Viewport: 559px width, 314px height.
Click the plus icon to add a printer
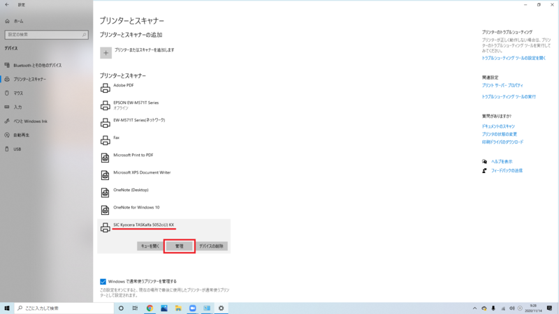(106, 53)
